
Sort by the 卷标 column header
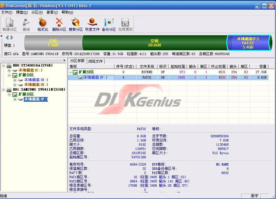(x=91, y=67)
